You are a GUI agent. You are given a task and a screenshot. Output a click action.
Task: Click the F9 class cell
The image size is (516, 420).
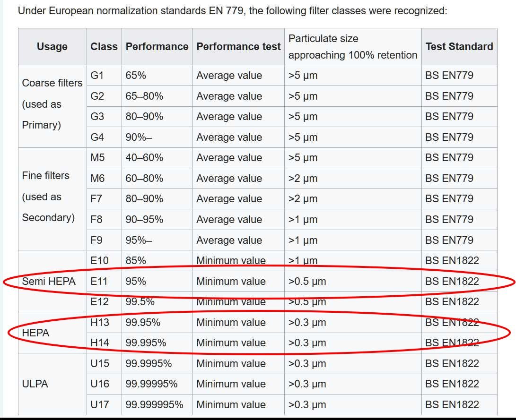[x=96, y=240]
